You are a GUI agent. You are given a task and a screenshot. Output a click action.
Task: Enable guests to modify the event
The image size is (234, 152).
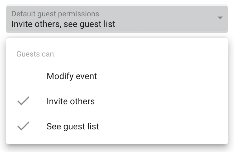tap(72, 76)
